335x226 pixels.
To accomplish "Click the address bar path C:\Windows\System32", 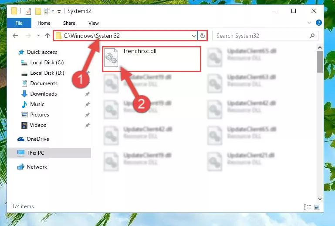I will click(x=91, y=36).
